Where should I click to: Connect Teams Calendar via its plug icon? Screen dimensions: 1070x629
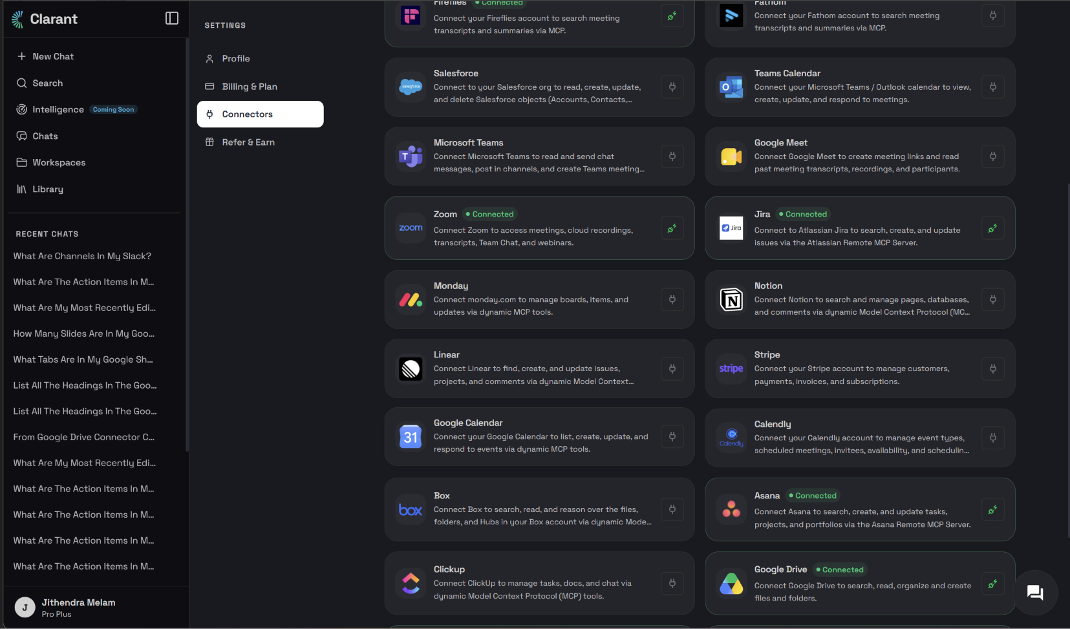(993, 87)
